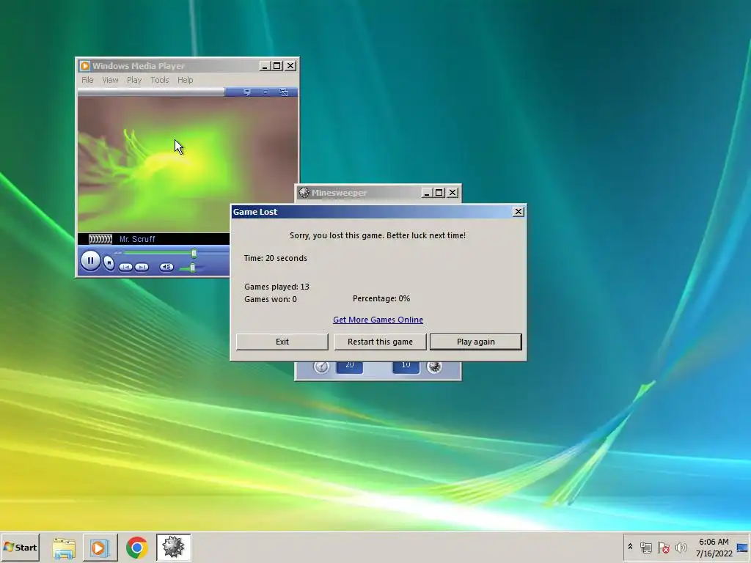The image size is (751, 563).
Task: Click the Minesweeper remaining mines display
Action: point(406,367)
